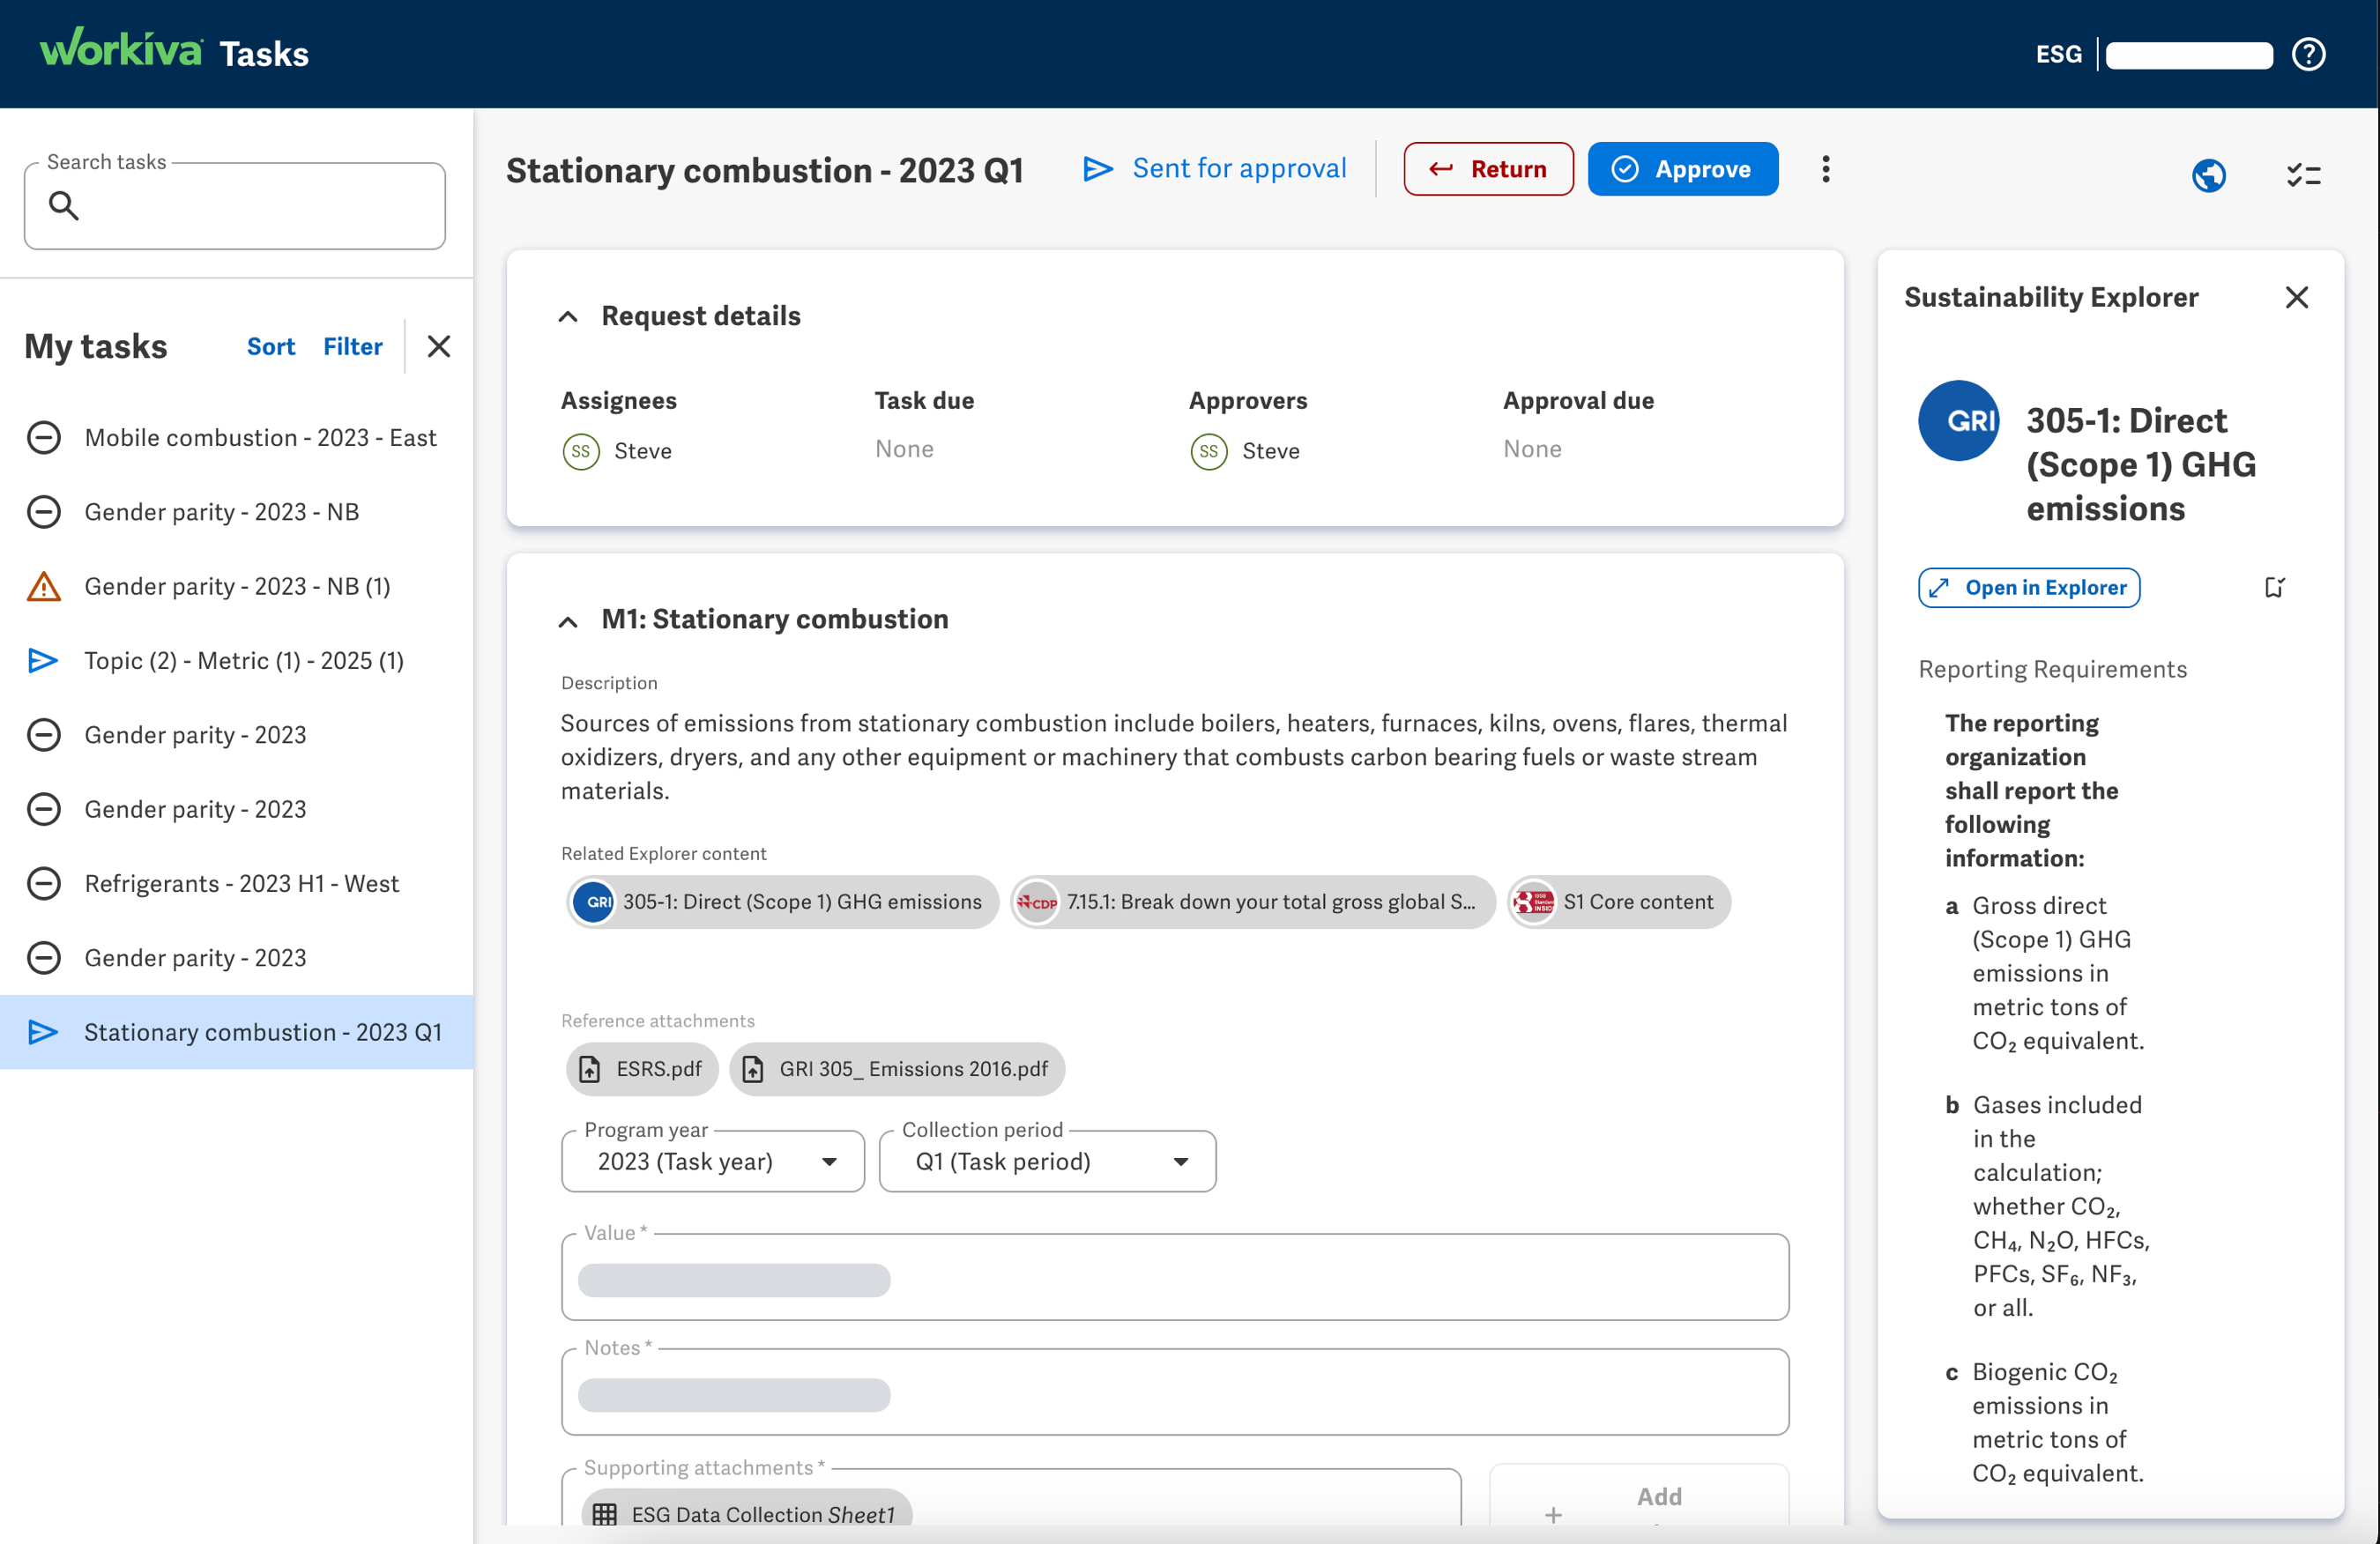
Task: Click the redacted account name field
Action: coord(2189,55)
